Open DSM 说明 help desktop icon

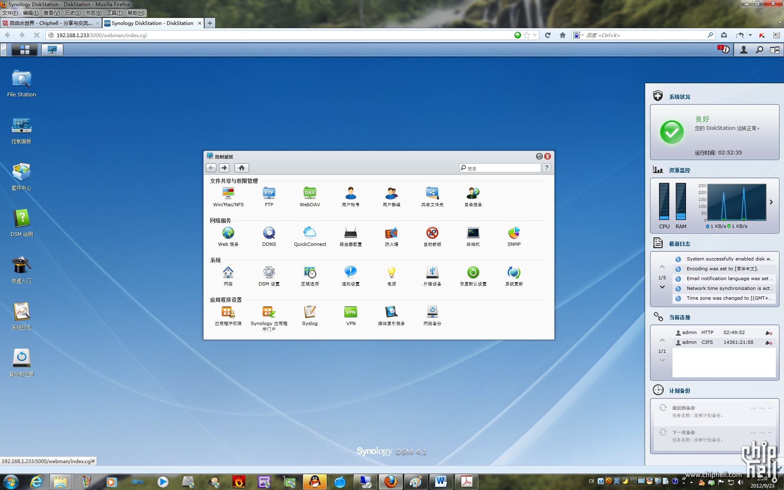click(x=22, y=223)
